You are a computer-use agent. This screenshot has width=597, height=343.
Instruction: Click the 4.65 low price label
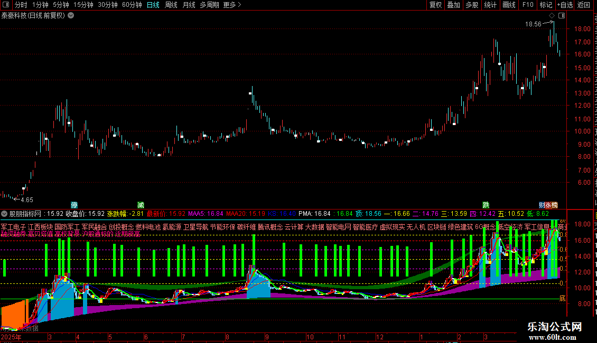click(x=27, y=200)
